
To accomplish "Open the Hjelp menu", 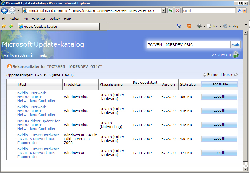I will [67, 19].
